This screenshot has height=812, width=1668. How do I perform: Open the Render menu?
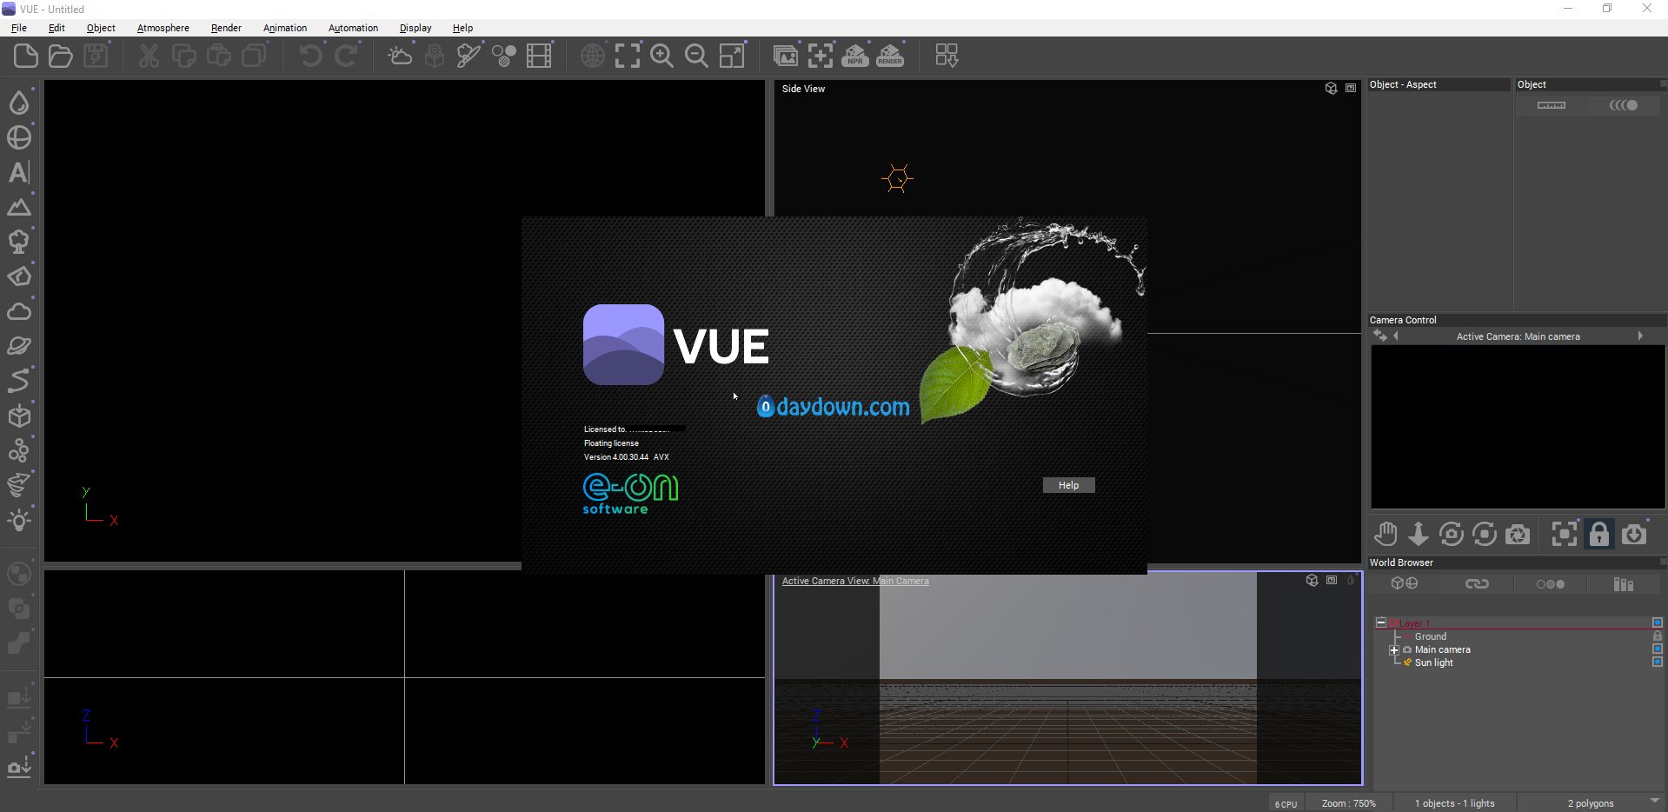pos(226,28)
